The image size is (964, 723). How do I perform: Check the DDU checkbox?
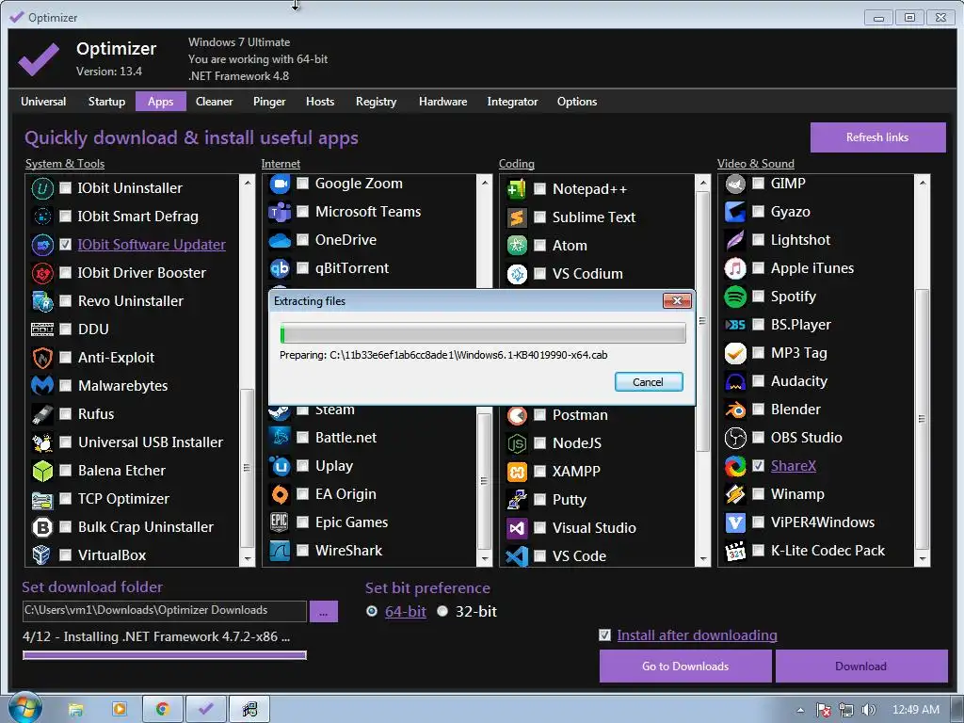click(65, 329)
